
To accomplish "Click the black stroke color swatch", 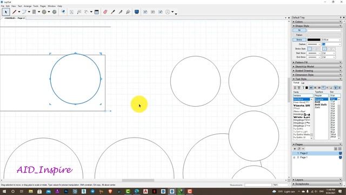I will (x=314, y=40).
